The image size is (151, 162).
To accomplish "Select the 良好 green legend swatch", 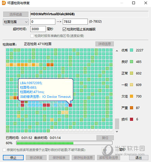I will (131, 62).
